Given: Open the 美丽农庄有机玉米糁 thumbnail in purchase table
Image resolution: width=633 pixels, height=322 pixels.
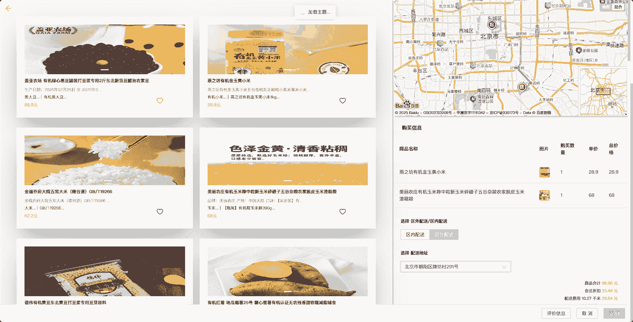Looking at the screenshot, I should coord(544,195).
